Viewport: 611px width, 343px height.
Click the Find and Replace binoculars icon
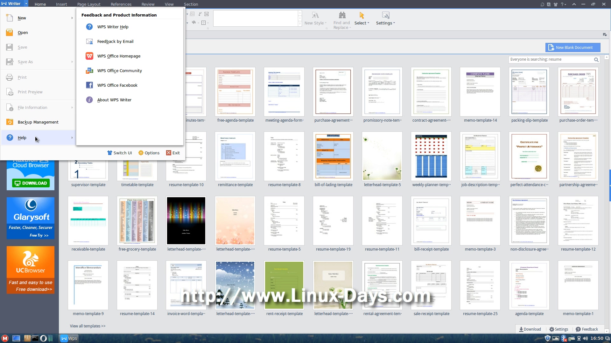click(x=342, y=15)
